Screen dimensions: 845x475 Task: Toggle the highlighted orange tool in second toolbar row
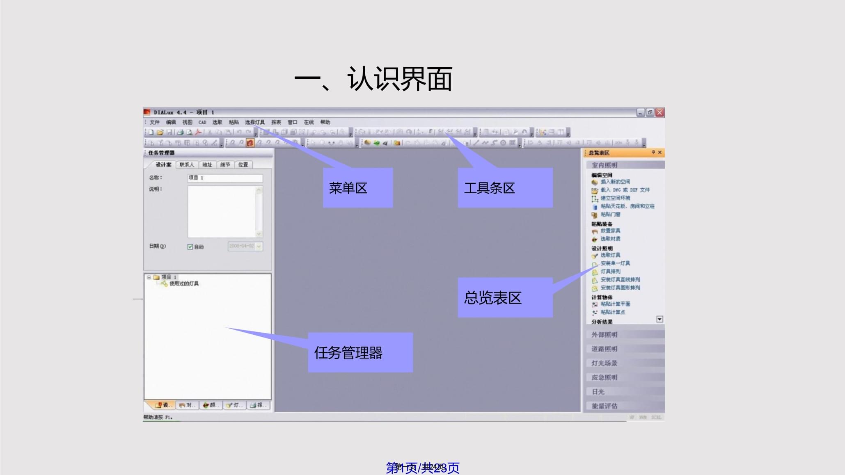tap(251, 142)
